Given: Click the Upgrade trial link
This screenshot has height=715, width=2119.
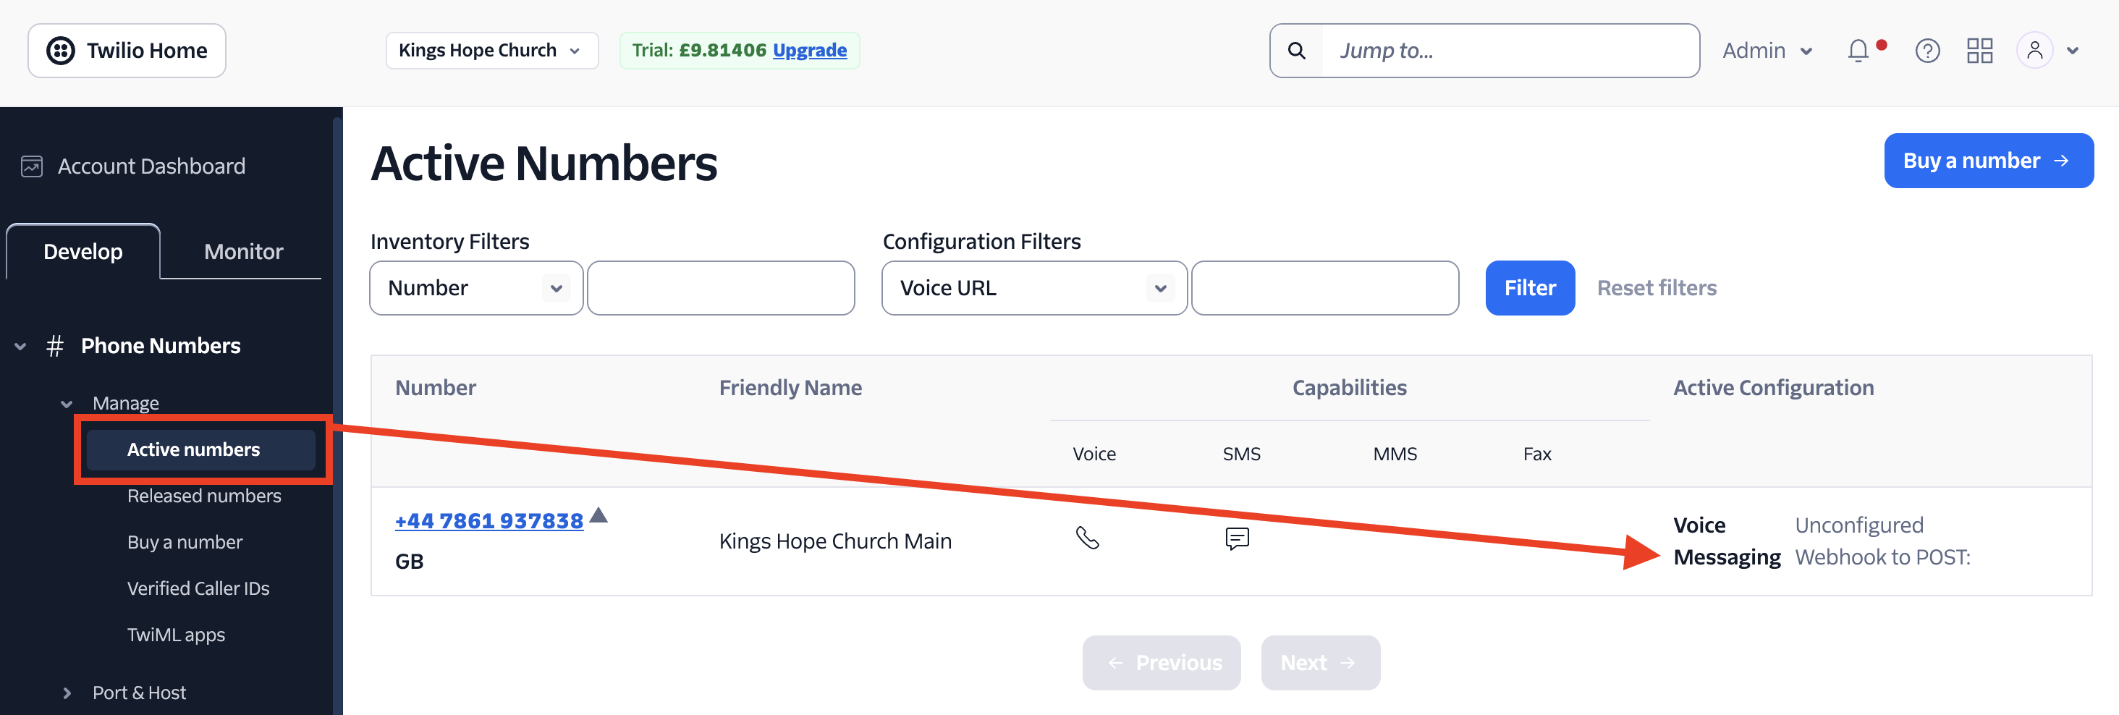Looking at the screenshot, I should click(809, 51).
